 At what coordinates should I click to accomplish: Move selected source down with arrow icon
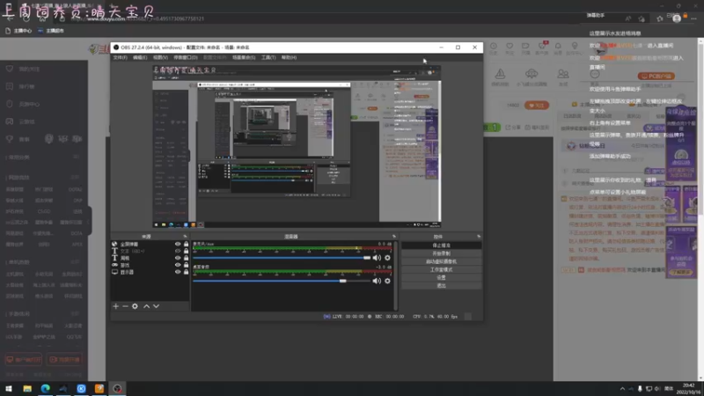[157, 306]
